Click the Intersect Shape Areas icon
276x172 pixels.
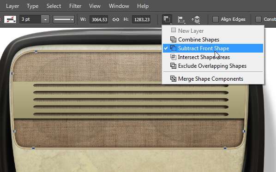point(173,57)
